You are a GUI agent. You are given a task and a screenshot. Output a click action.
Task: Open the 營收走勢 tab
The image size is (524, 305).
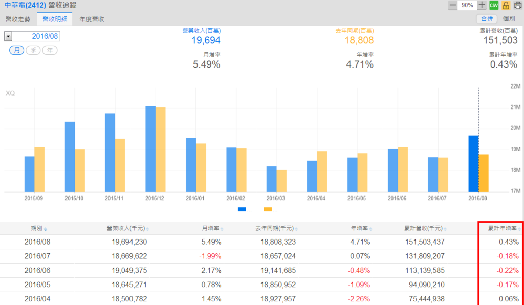click(x=18, y=19)
